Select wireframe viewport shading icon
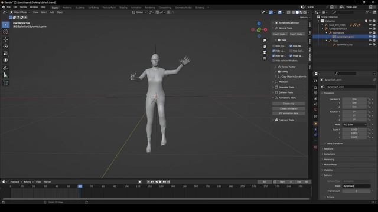Viewport: 378px width, 212px height. tap(293, 12)
